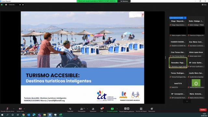
Task: Click green Compartir pantalla button
Action: pyautogui.click(x=112, y=110)
